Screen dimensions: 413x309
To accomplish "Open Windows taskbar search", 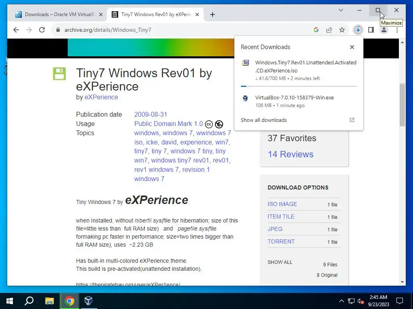I will [29, 301].
